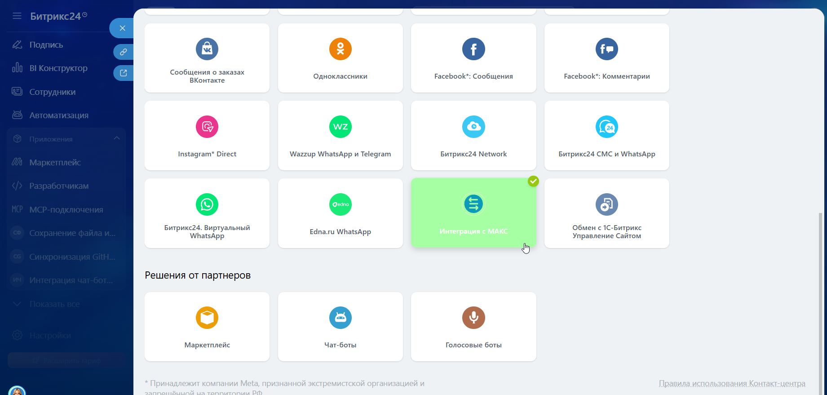Click the Edna.ru WhatsApp icon

click(x=341, y=204)
